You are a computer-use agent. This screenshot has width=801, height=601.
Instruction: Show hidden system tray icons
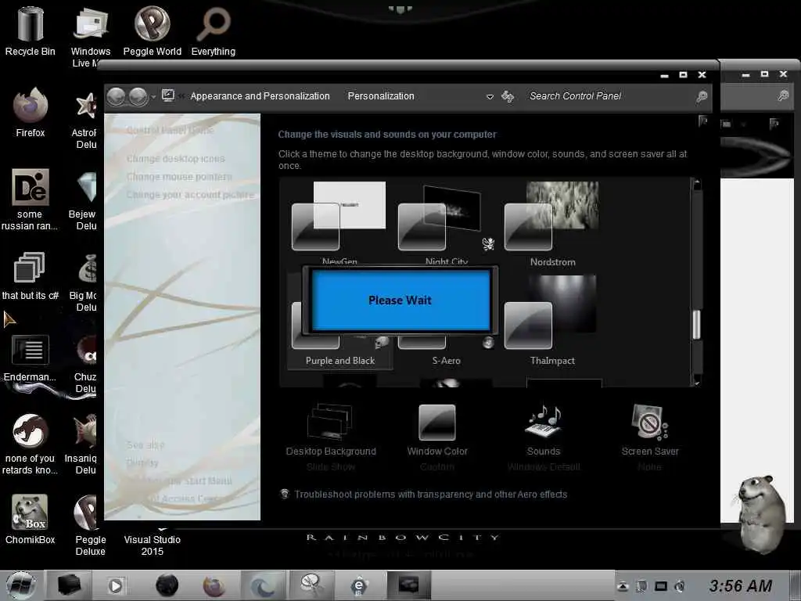coord(622,586)
